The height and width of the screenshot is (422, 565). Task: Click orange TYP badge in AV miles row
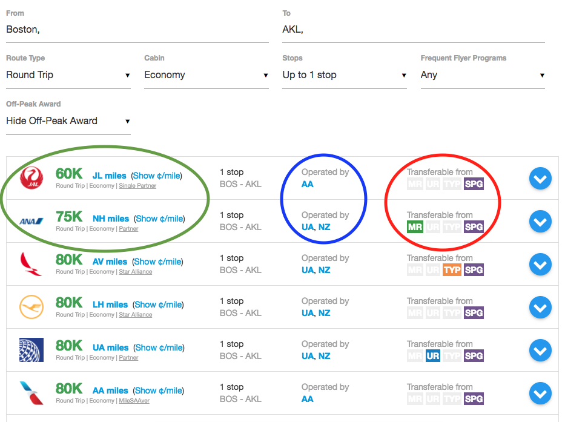[452, 270]
